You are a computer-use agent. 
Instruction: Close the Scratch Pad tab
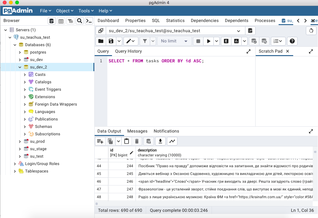[x=288, y=51]
